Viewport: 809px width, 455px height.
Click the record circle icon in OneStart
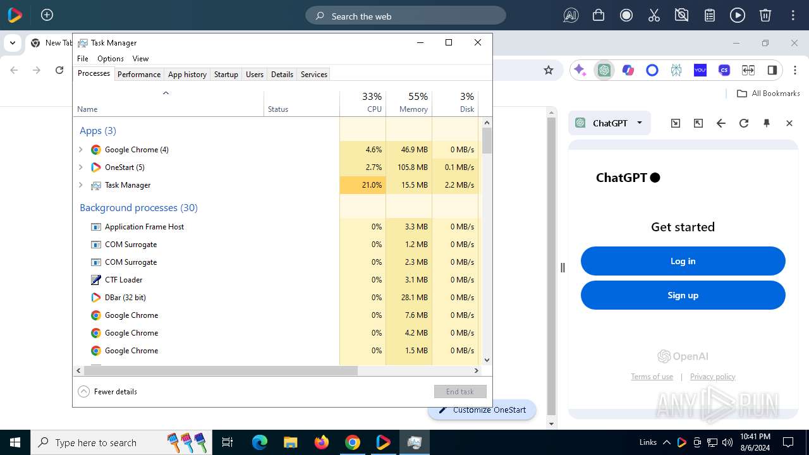tap(626, 16)
